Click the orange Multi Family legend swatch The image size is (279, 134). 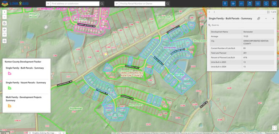[x=9, y=106]
